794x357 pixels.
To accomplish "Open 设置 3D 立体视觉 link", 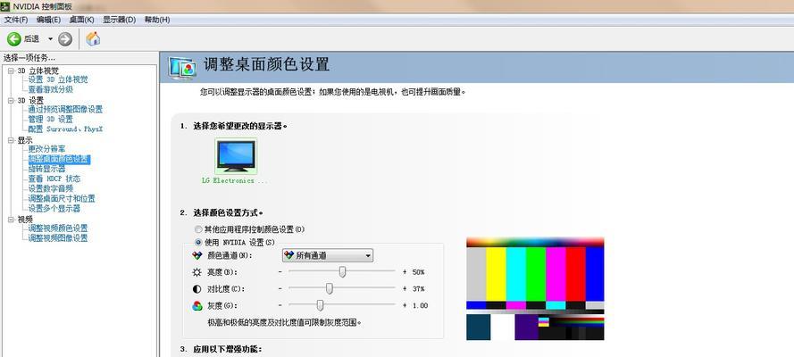I will tap(58, 80).
